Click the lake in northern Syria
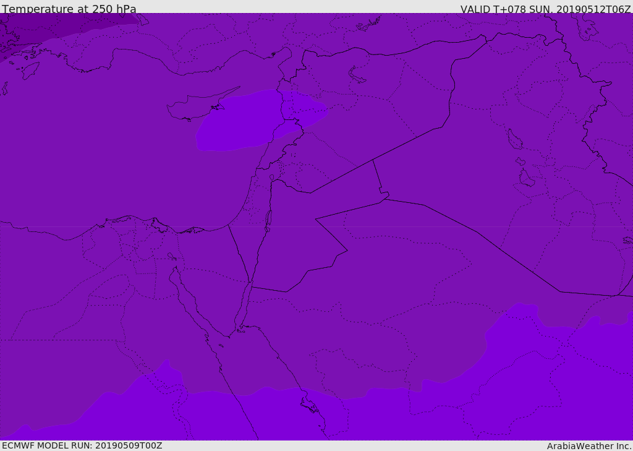Screen dimensions: 633x451 click(357, 75)
